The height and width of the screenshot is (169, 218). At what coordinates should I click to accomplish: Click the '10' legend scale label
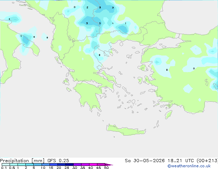[x=43, y=168]
